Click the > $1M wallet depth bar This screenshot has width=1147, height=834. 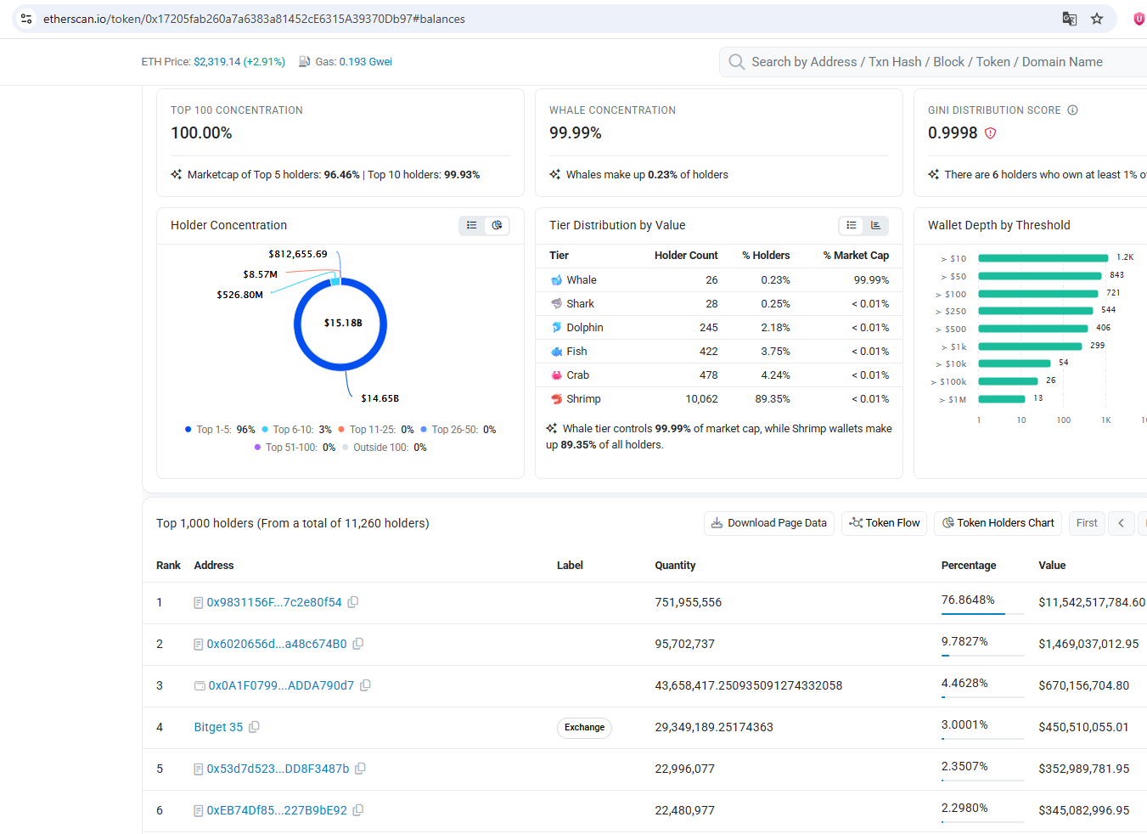(x=1002, y=399)
